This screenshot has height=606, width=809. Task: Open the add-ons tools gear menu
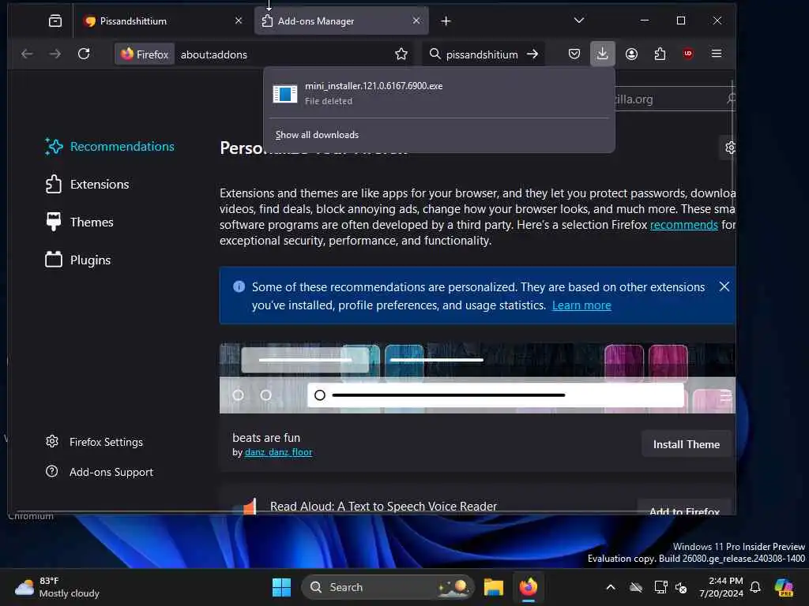(x=730, y=148)
